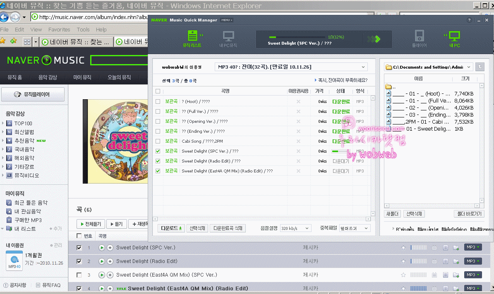Screen dimensions: 494x294
Task: Check the ?? (Full Ver.) song checkbox
Action: point(158,111)
